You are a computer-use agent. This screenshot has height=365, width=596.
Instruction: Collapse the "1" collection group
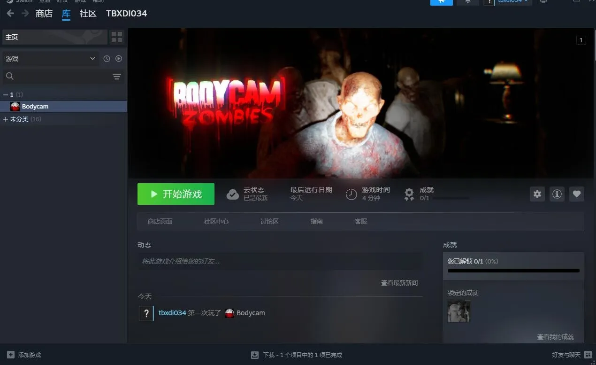[6, 95]
